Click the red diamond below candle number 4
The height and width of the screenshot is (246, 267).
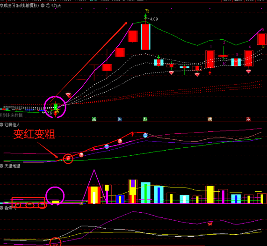[248, 71]
